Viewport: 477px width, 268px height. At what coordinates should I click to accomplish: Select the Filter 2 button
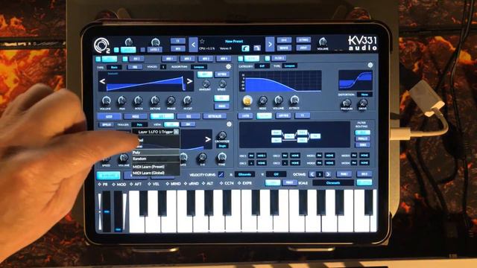point(279,58)
